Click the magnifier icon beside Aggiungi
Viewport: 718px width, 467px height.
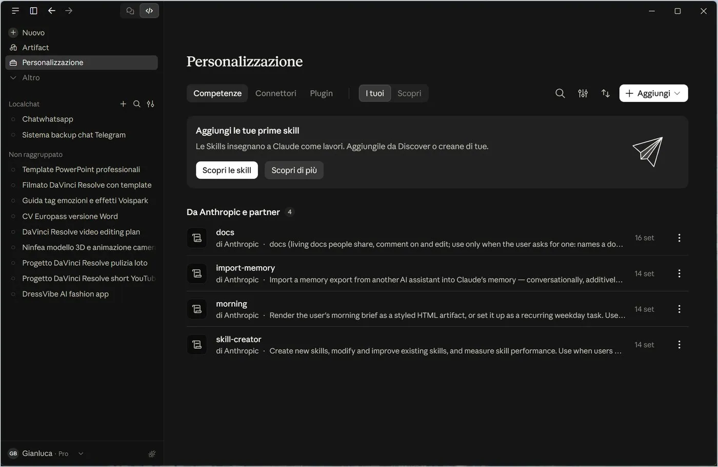[x=560, y=93]
